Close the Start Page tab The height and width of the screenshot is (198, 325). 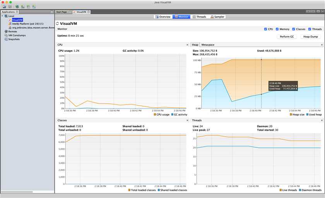pyautogui.click(x=70, y=12)
